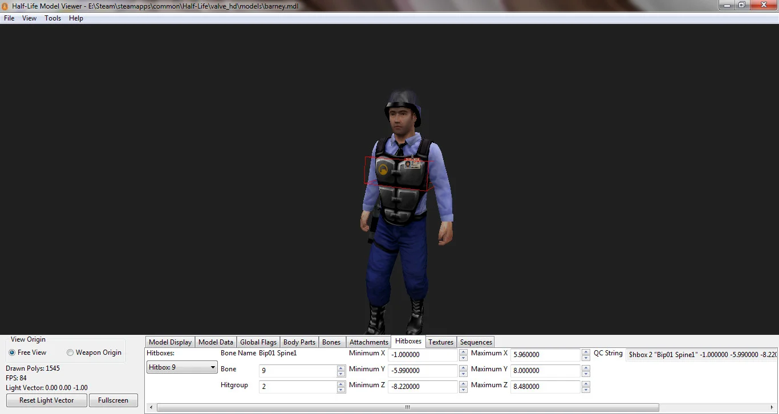The height and width of the screenshot is (414, 779).
Task: Click the Reset Light Vector button
Action: [47, 400]
